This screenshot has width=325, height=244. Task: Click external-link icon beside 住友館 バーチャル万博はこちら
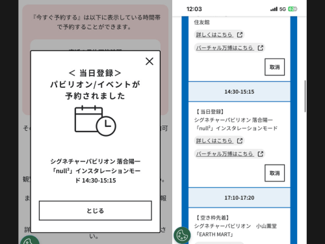click(261, 47)
